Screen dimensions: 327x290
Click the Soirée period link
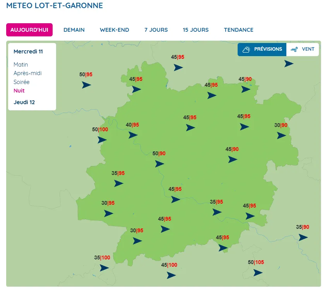pos(21,82)
